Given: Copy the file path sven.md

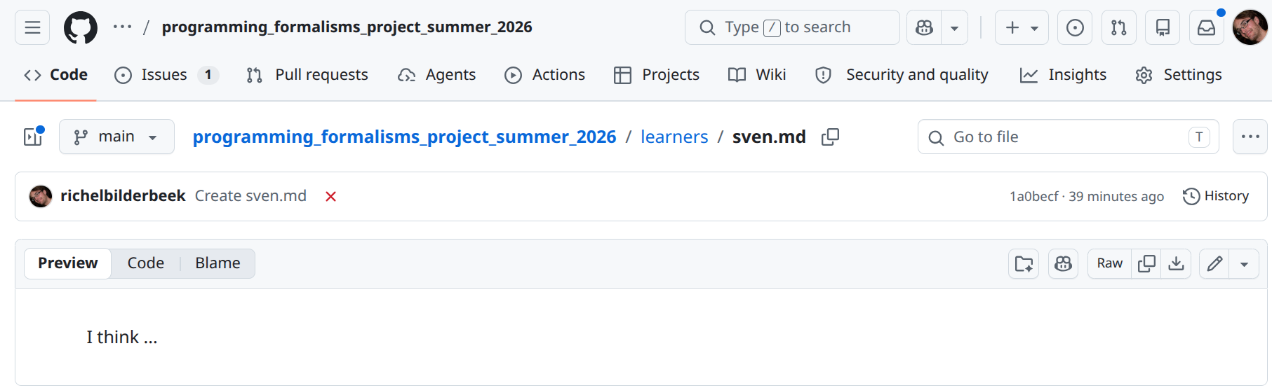Looking at the screenshot, I should [830, 137].
